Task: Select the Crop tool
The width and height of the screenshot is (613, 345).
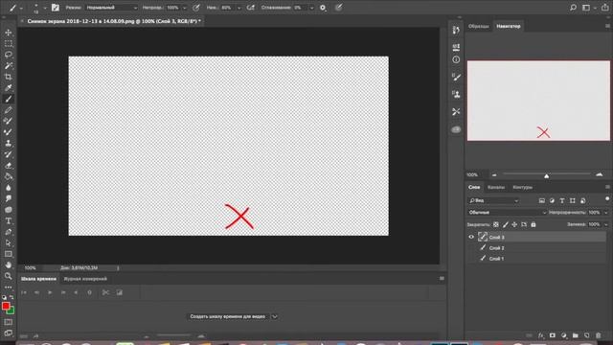Action: (9, 77)
